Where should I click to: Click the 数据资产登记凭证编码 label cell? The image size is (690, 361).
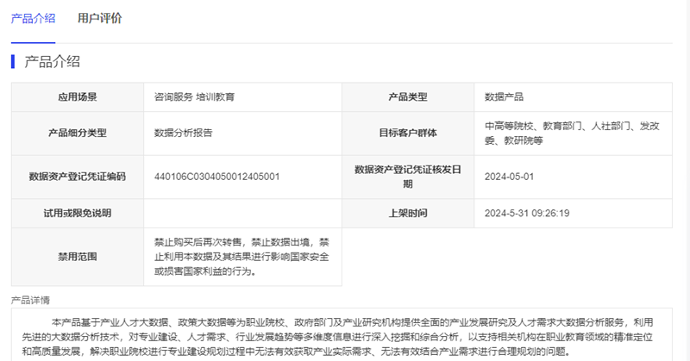coord(77,177)
